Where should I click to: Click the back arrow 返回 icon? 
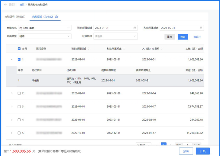click(x=5, y=5)
